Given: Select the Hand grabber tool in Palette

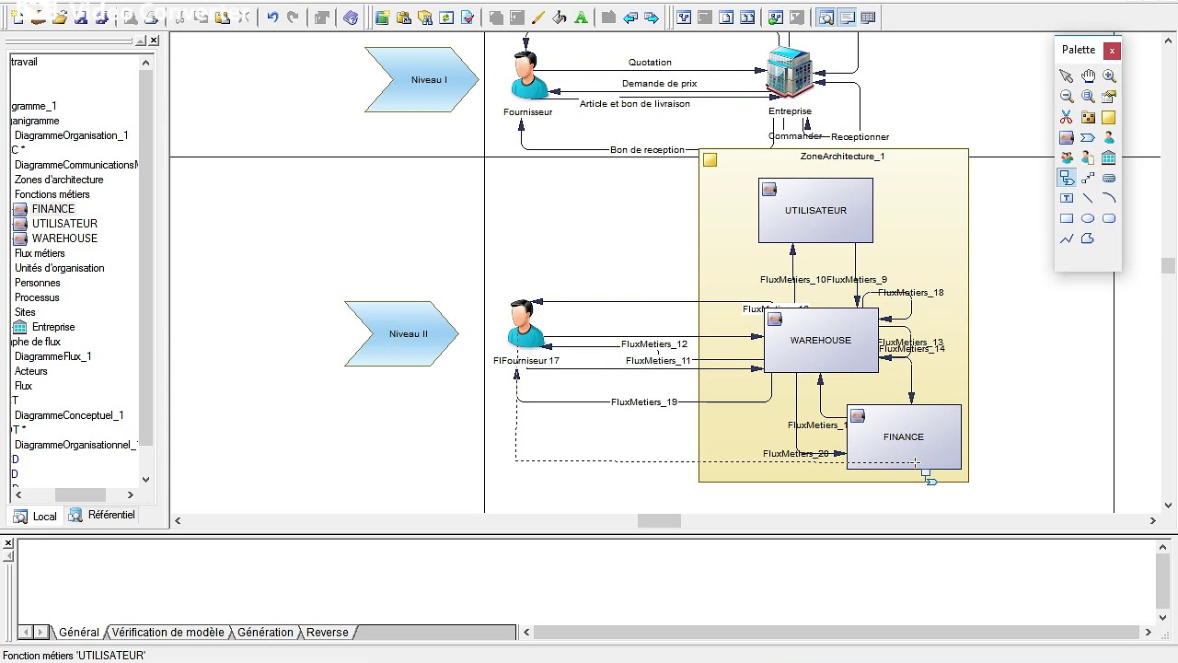Looking at the screenshot, I should (x=1088, y=76).
